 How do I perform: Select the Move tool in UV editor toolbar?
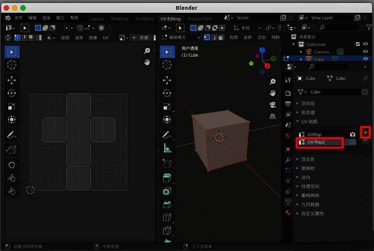(x=12, y=80)
